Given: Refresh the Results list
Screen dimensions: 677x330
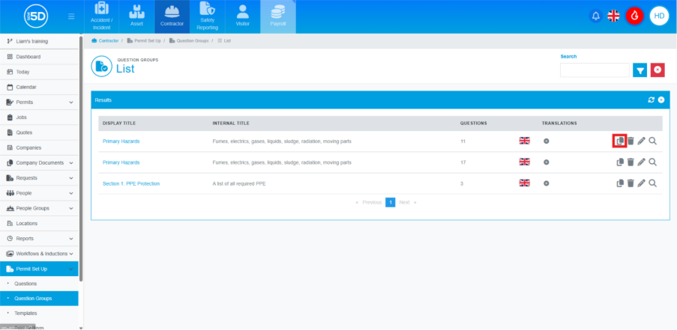Looking at the screenshot, I should tap(651, 100).
